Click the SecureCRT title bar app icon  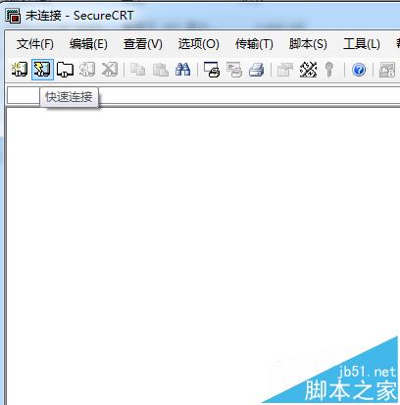click(x=13, y=16)
